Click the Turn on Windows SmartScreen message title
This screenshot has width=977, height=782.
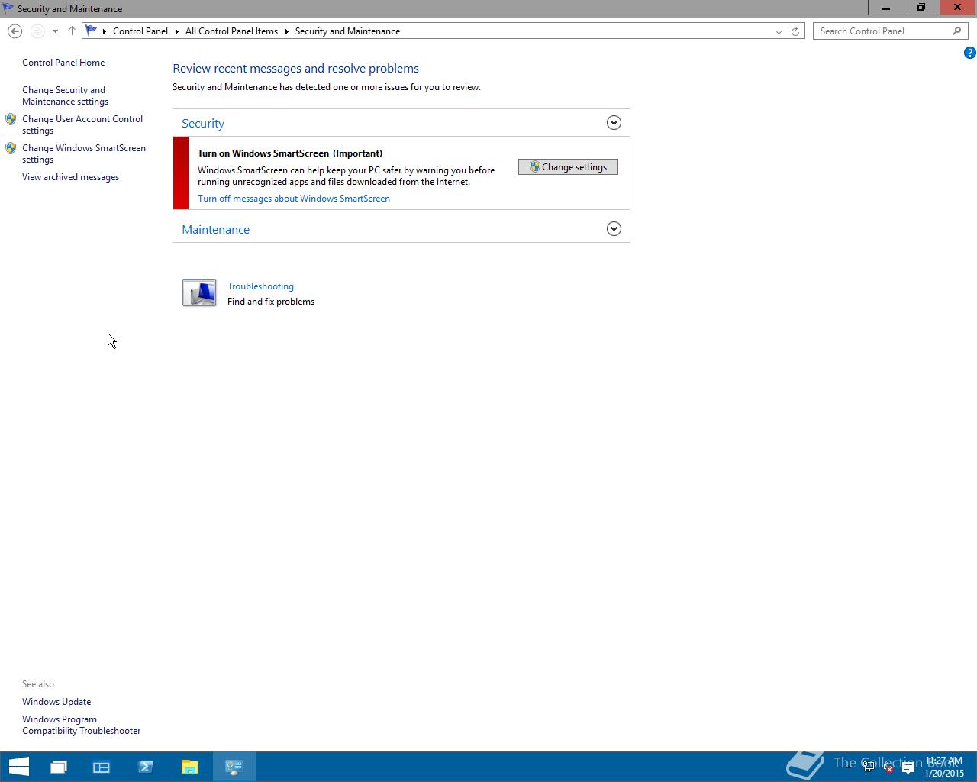pos(290,153)
